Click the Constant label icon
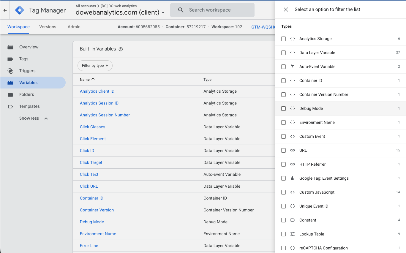The image size is (406, 253). coord(293,220)
